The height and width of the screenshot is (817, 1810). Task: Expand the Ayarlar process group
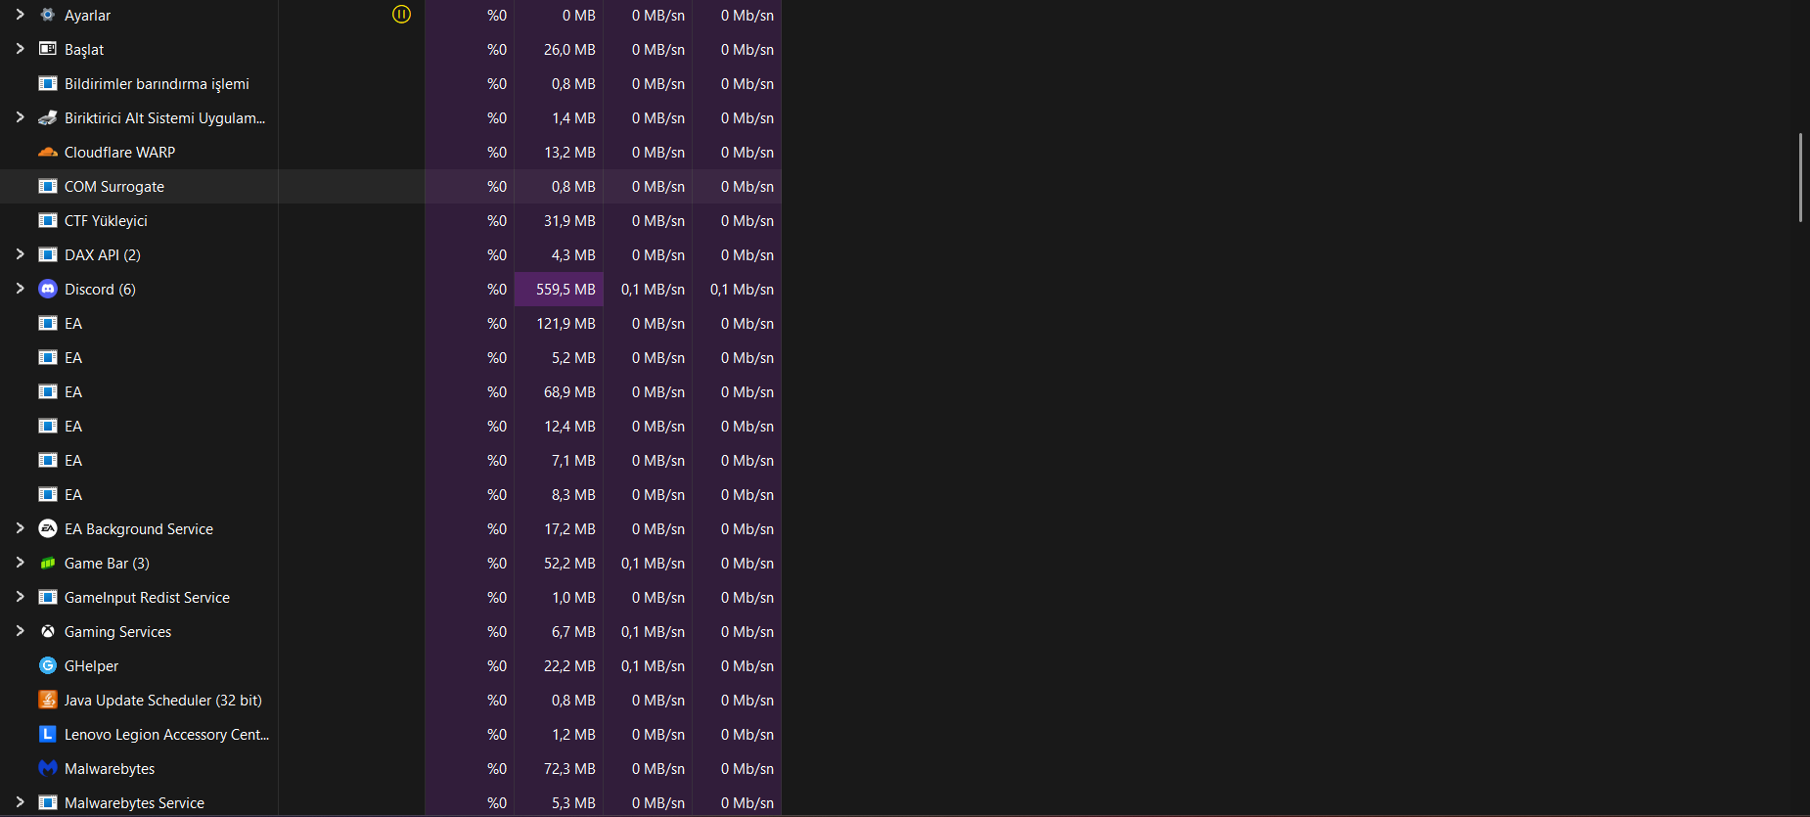point(20,15)
